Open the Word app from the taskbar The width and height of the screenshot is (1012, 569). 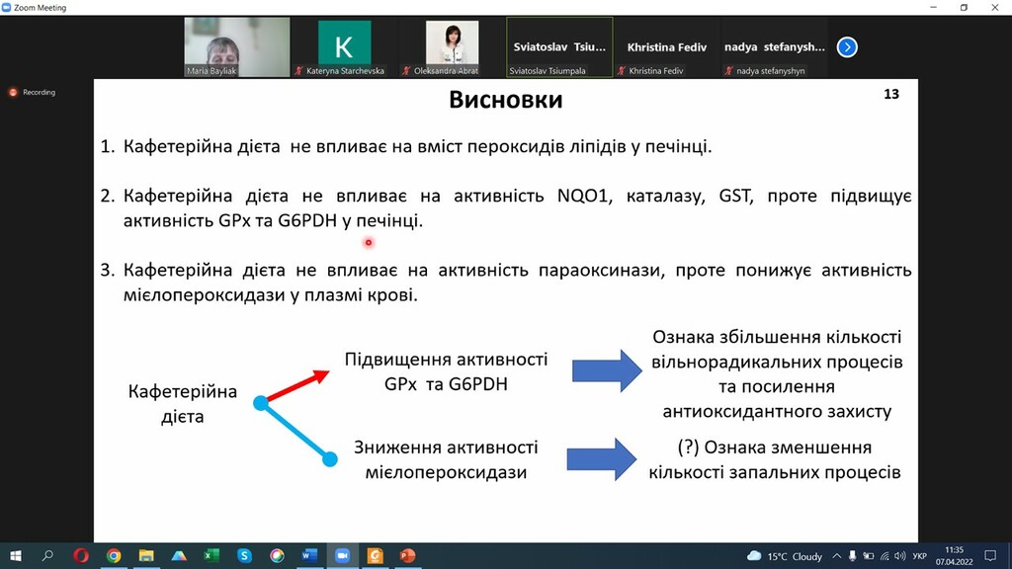[x=309, y=555]
